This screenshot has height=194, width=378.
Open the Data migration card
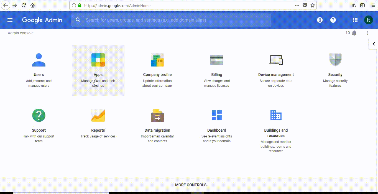coord(157,126)
